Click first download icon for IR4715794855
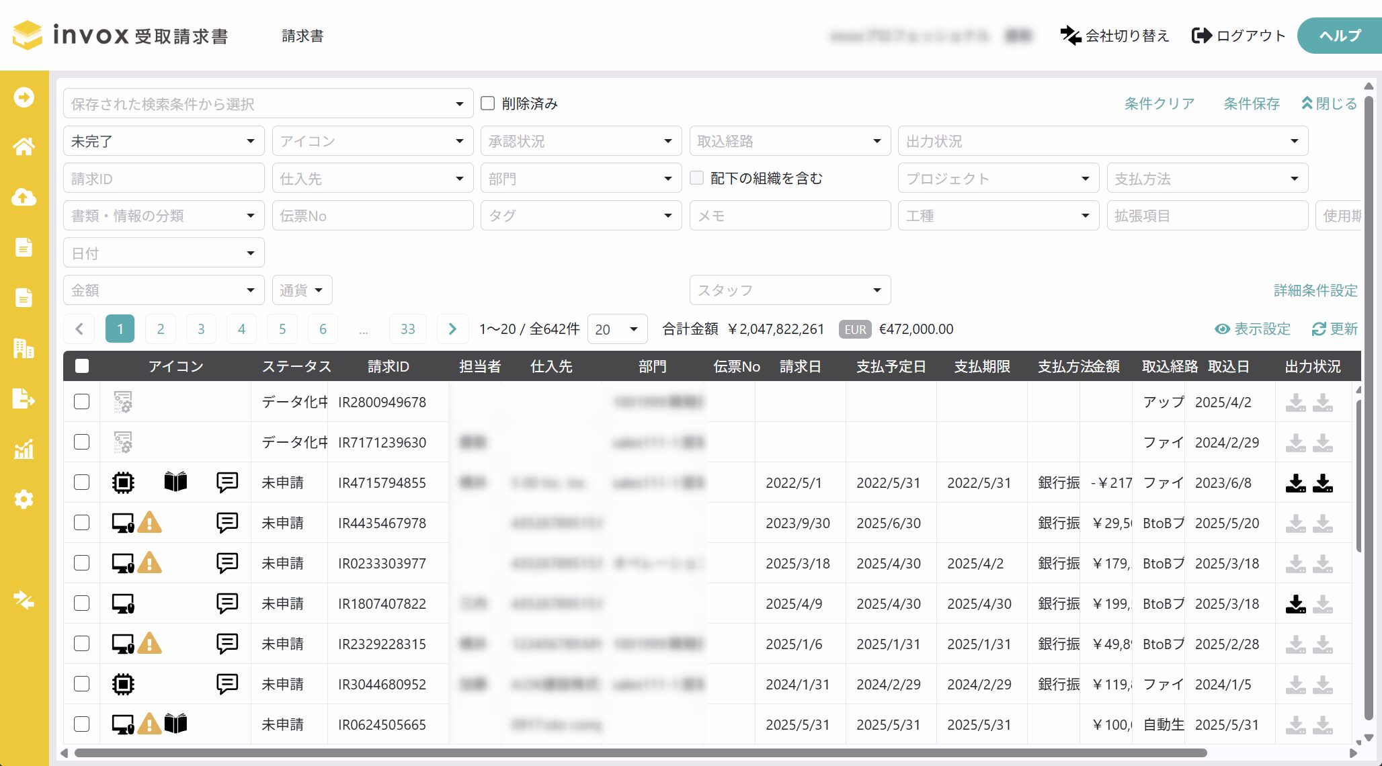Viewport: 1382px width, 766px height. point(1296,482)
